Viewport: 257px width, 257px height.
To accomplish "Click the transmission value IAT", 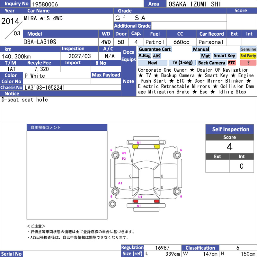I will [x=12, y=69].
